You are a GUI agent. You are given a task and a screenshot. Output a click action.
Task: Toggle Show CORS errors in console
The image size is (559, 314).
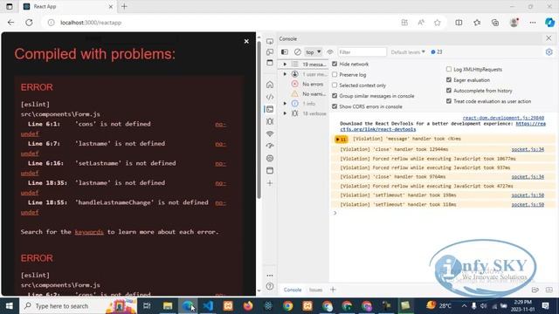pyautogui.click(x=335, y=106)
